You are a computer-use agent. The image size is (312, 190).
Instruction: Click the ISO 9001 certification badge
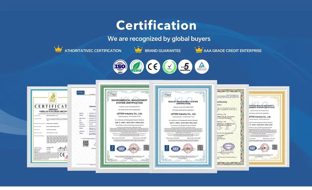(120, 67)
